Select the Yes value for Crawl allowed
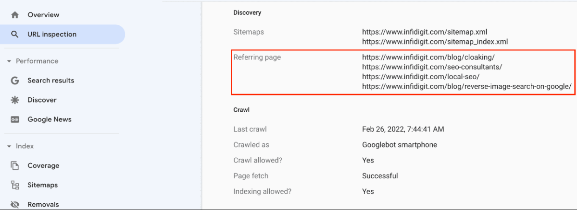This screenshot has width=577, height=210. click(368, 160)
